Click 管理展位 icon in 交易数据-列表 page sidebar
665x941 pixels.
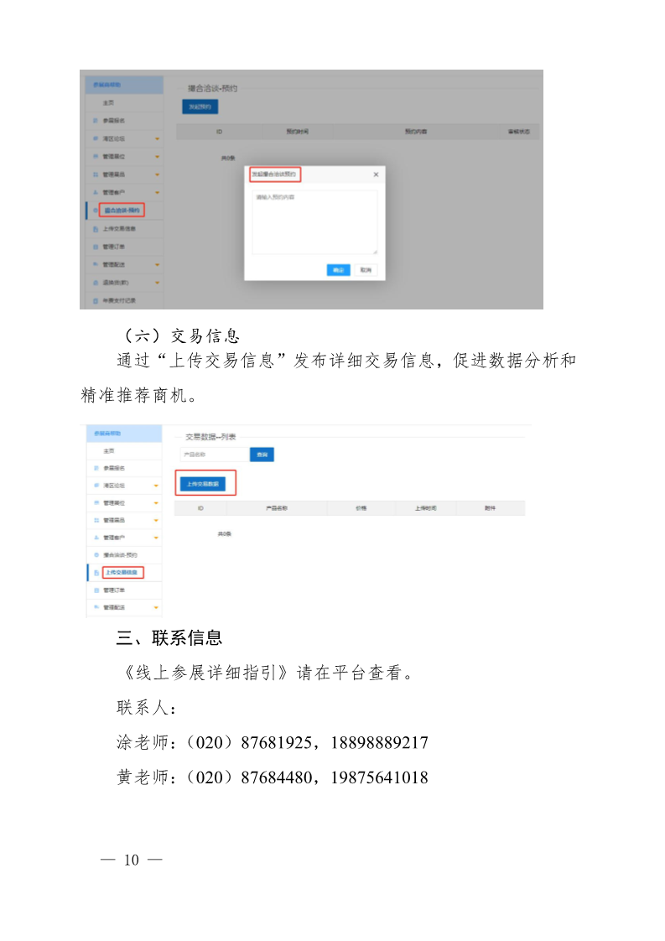96,503
